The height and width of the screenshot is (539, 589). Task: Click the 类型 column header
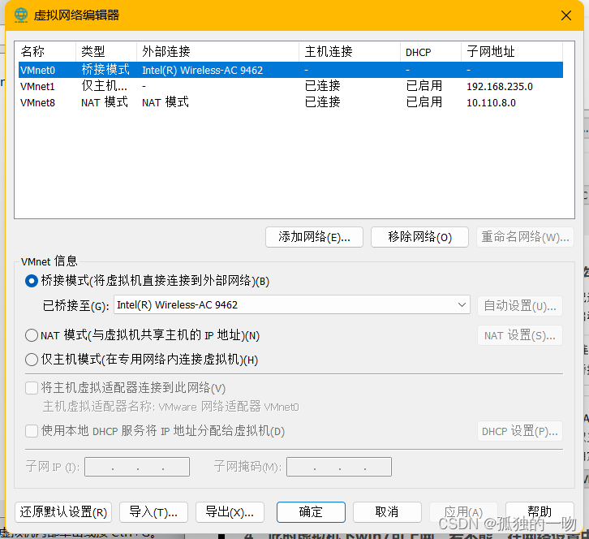click(x=106, y=51)
